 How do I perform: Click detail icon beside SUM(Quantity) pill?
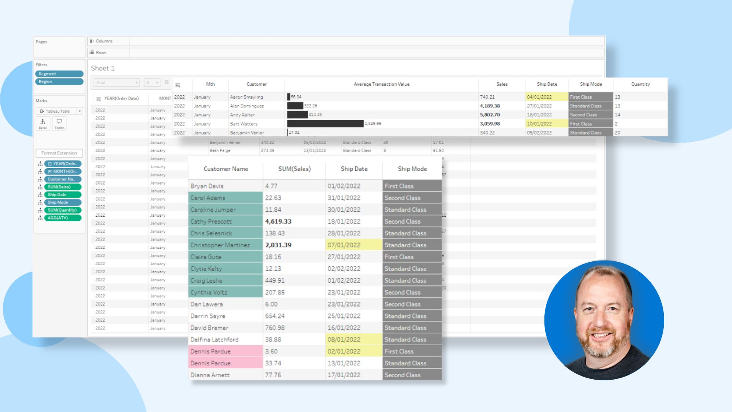click(x=40, y=210)
